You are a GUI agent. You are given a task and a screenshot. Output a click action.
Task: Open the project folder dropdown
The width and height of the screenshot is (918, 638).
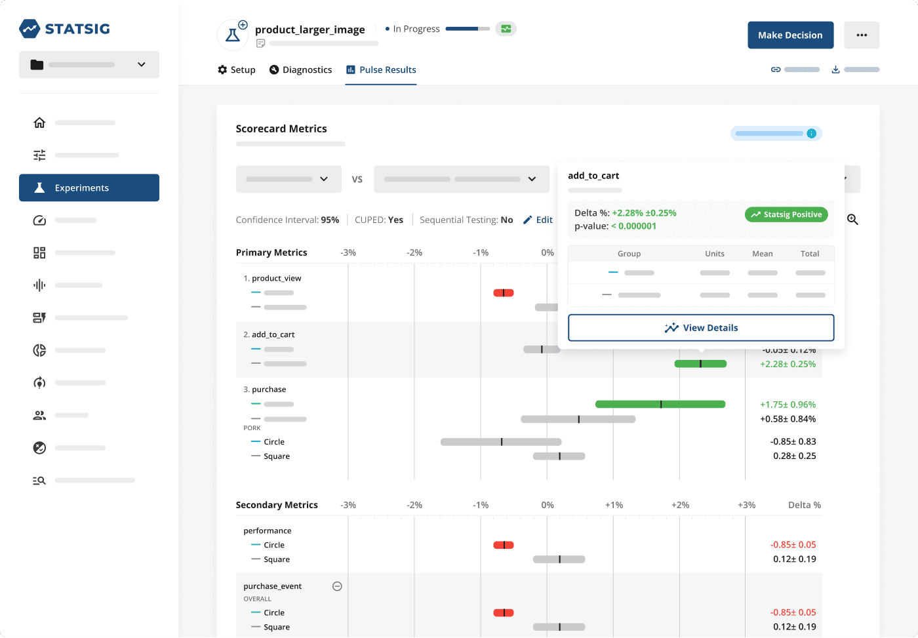[x=89, y=65]
